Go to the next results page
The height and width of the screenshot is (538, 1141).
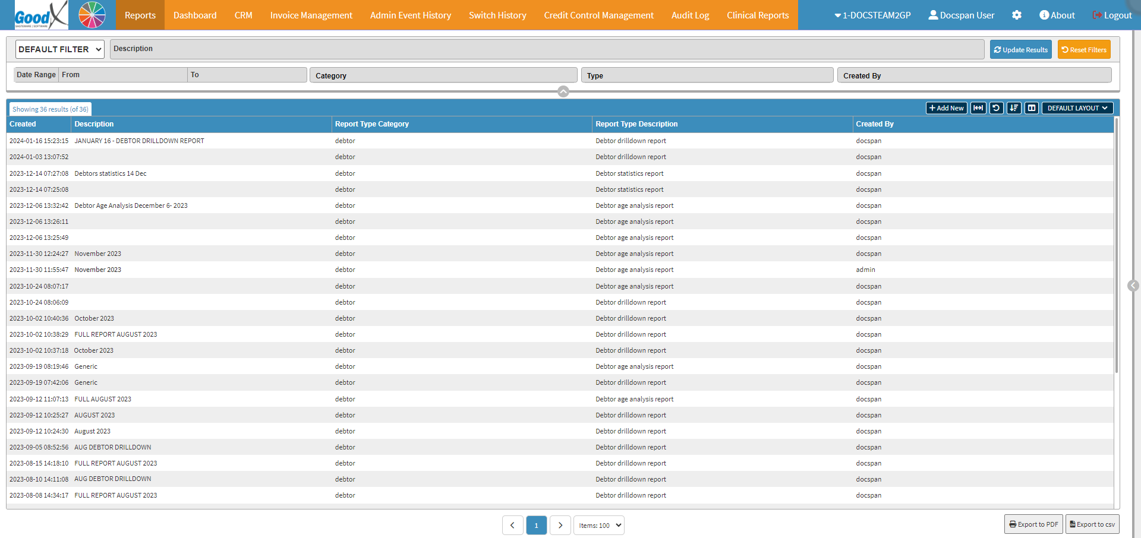(560, 526)
